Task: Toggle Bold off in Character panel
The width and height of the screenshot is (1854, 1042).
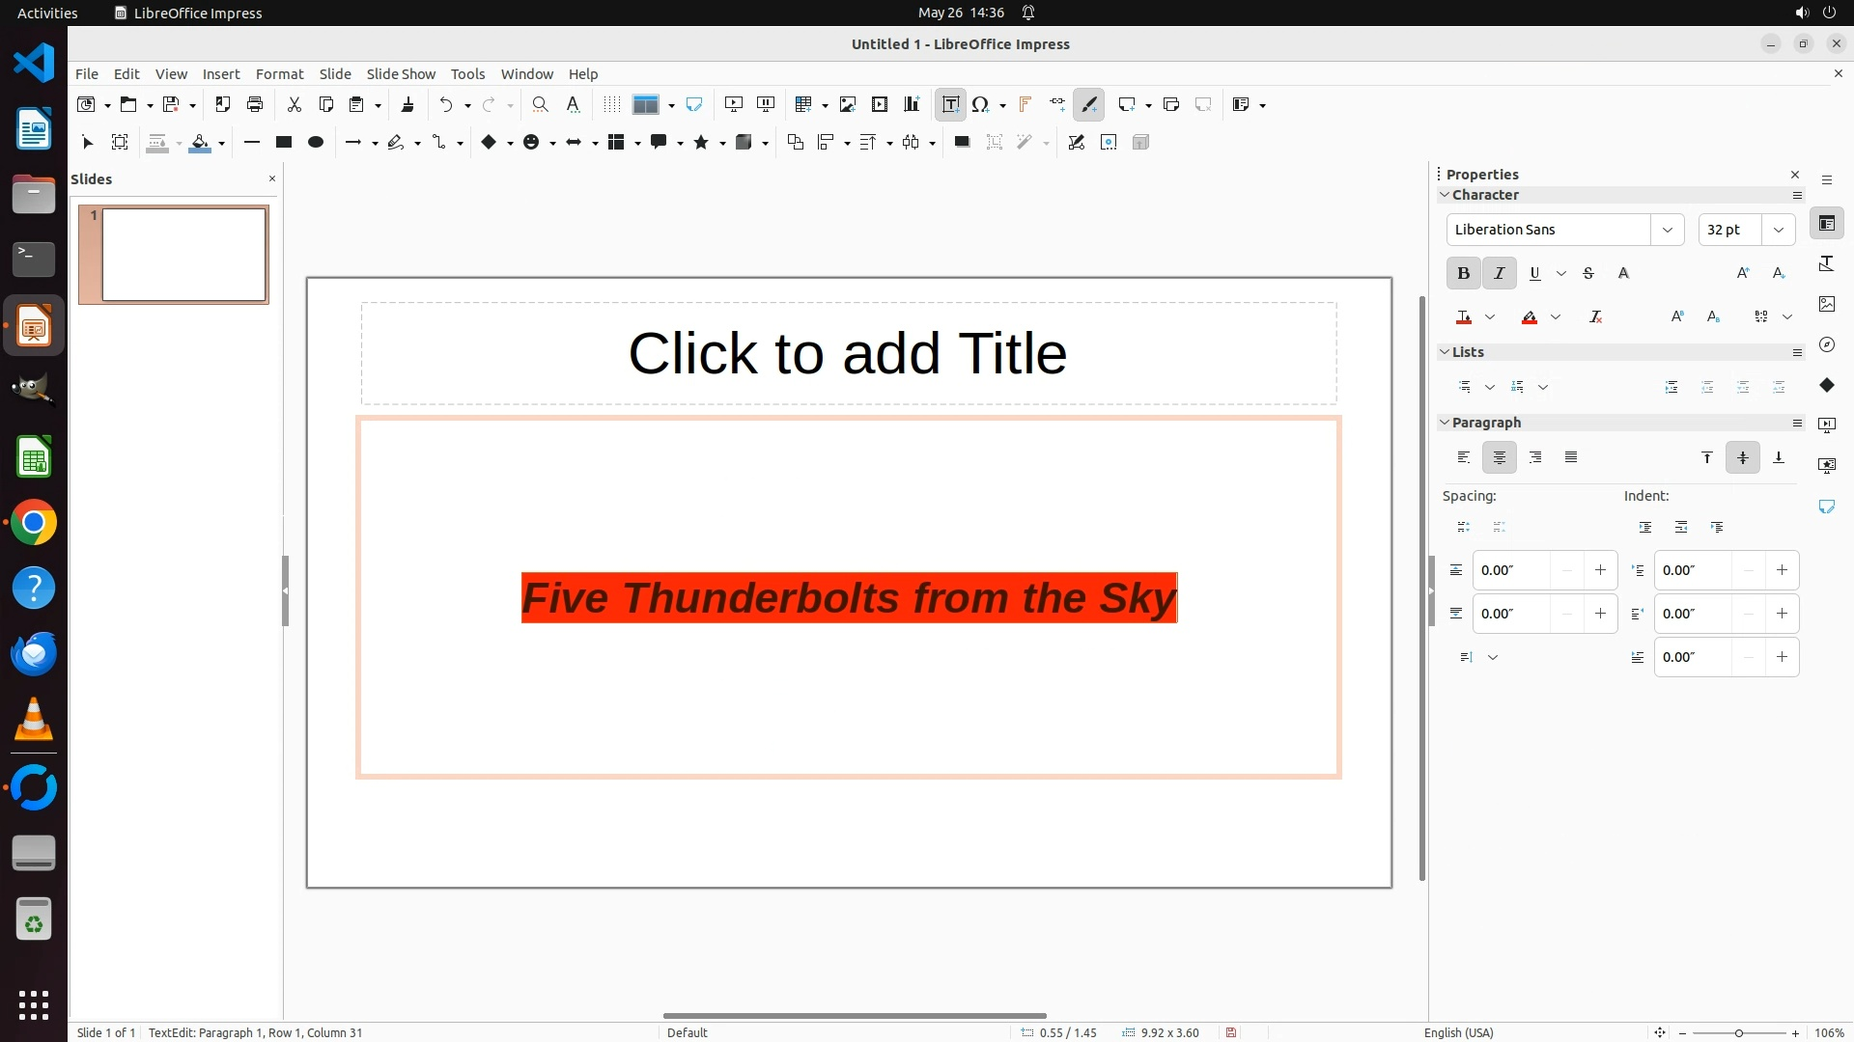Action: pos(1463,273)
